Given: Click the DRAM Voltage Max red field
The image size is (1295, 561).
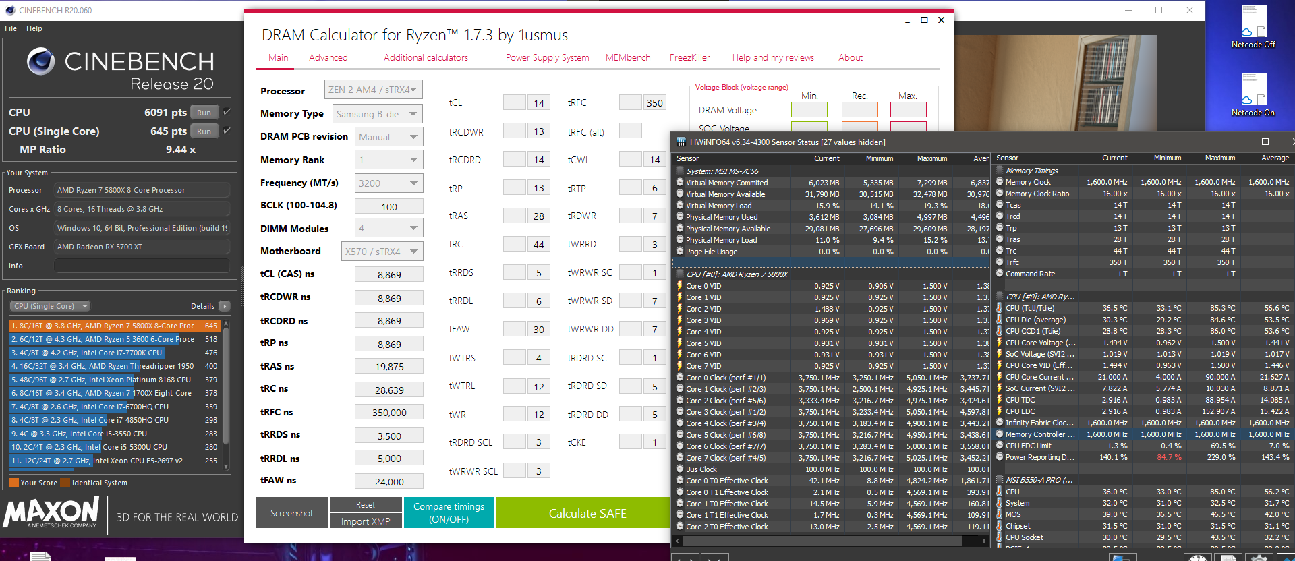Looking at the screenshot, I should (909, 109).
